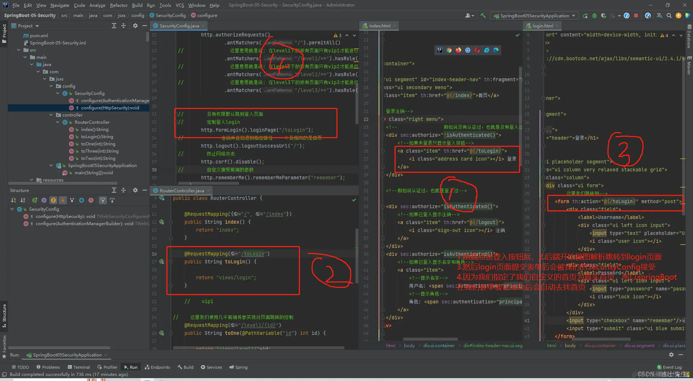Collapse the controller package node
Image resolution: width=693 pixels, height=381 pixels.
point(51,115)
